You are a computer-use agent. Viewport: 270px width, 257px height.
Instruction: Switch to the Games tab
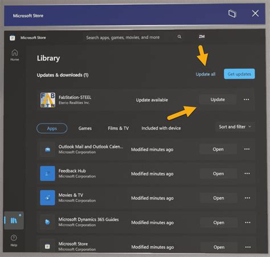(x=85, y=128)
